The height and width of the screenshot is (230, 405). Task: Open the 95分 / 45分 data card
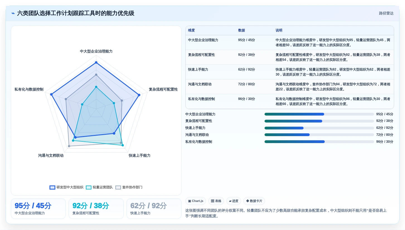tap(38, 209)
